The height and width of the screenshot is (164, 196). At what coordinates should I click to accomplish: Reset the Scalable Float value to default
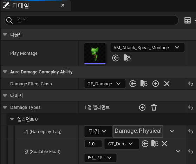click(x=191, y=151)
